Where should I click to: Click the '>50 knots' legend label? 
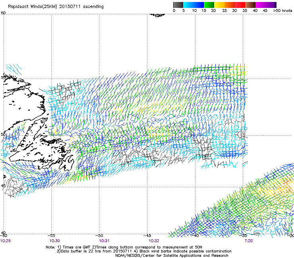point(282,10)
